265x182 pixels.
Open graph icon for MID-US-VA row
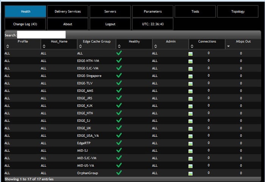point(190,166)
